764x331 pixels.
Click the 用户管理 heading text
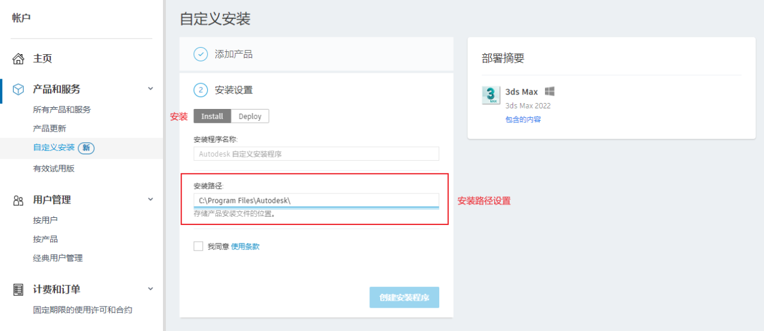52,200
